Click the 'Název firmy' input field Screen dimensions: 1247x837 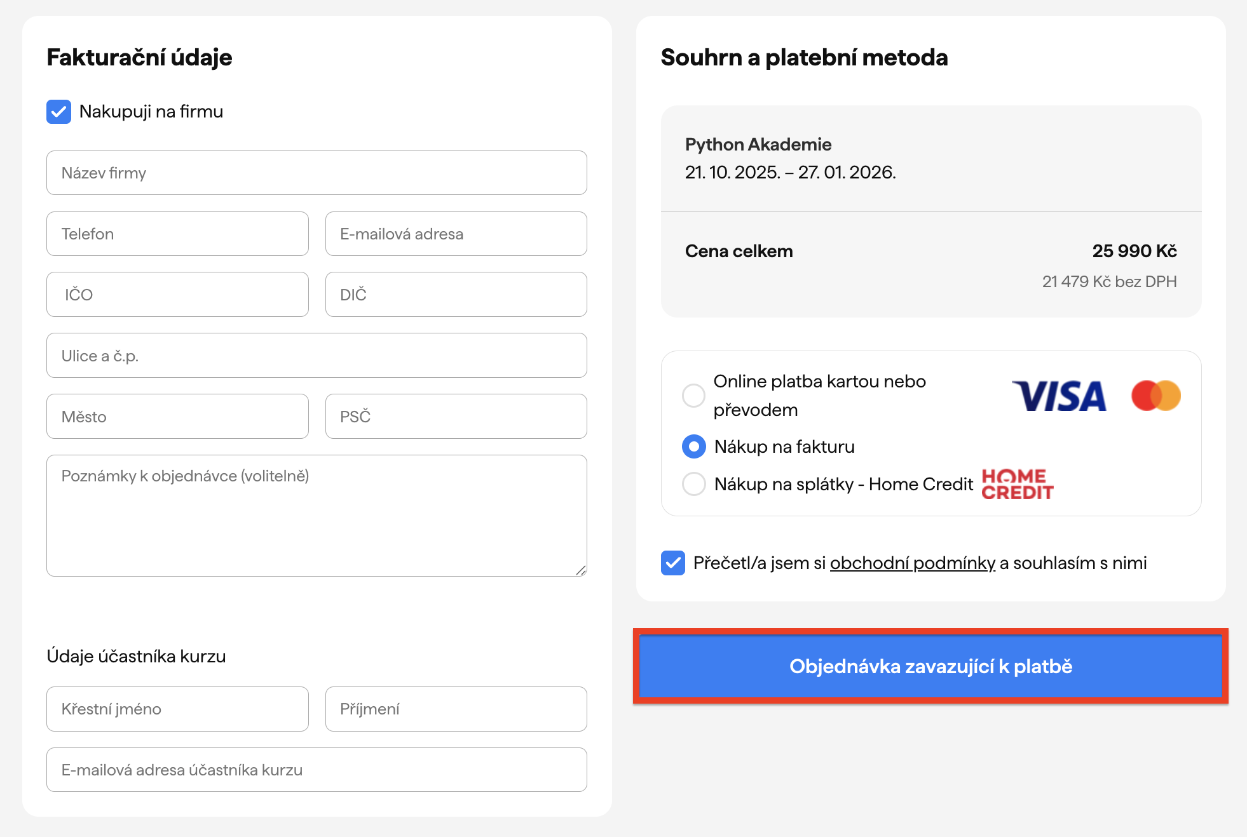[x=317, y=173]
